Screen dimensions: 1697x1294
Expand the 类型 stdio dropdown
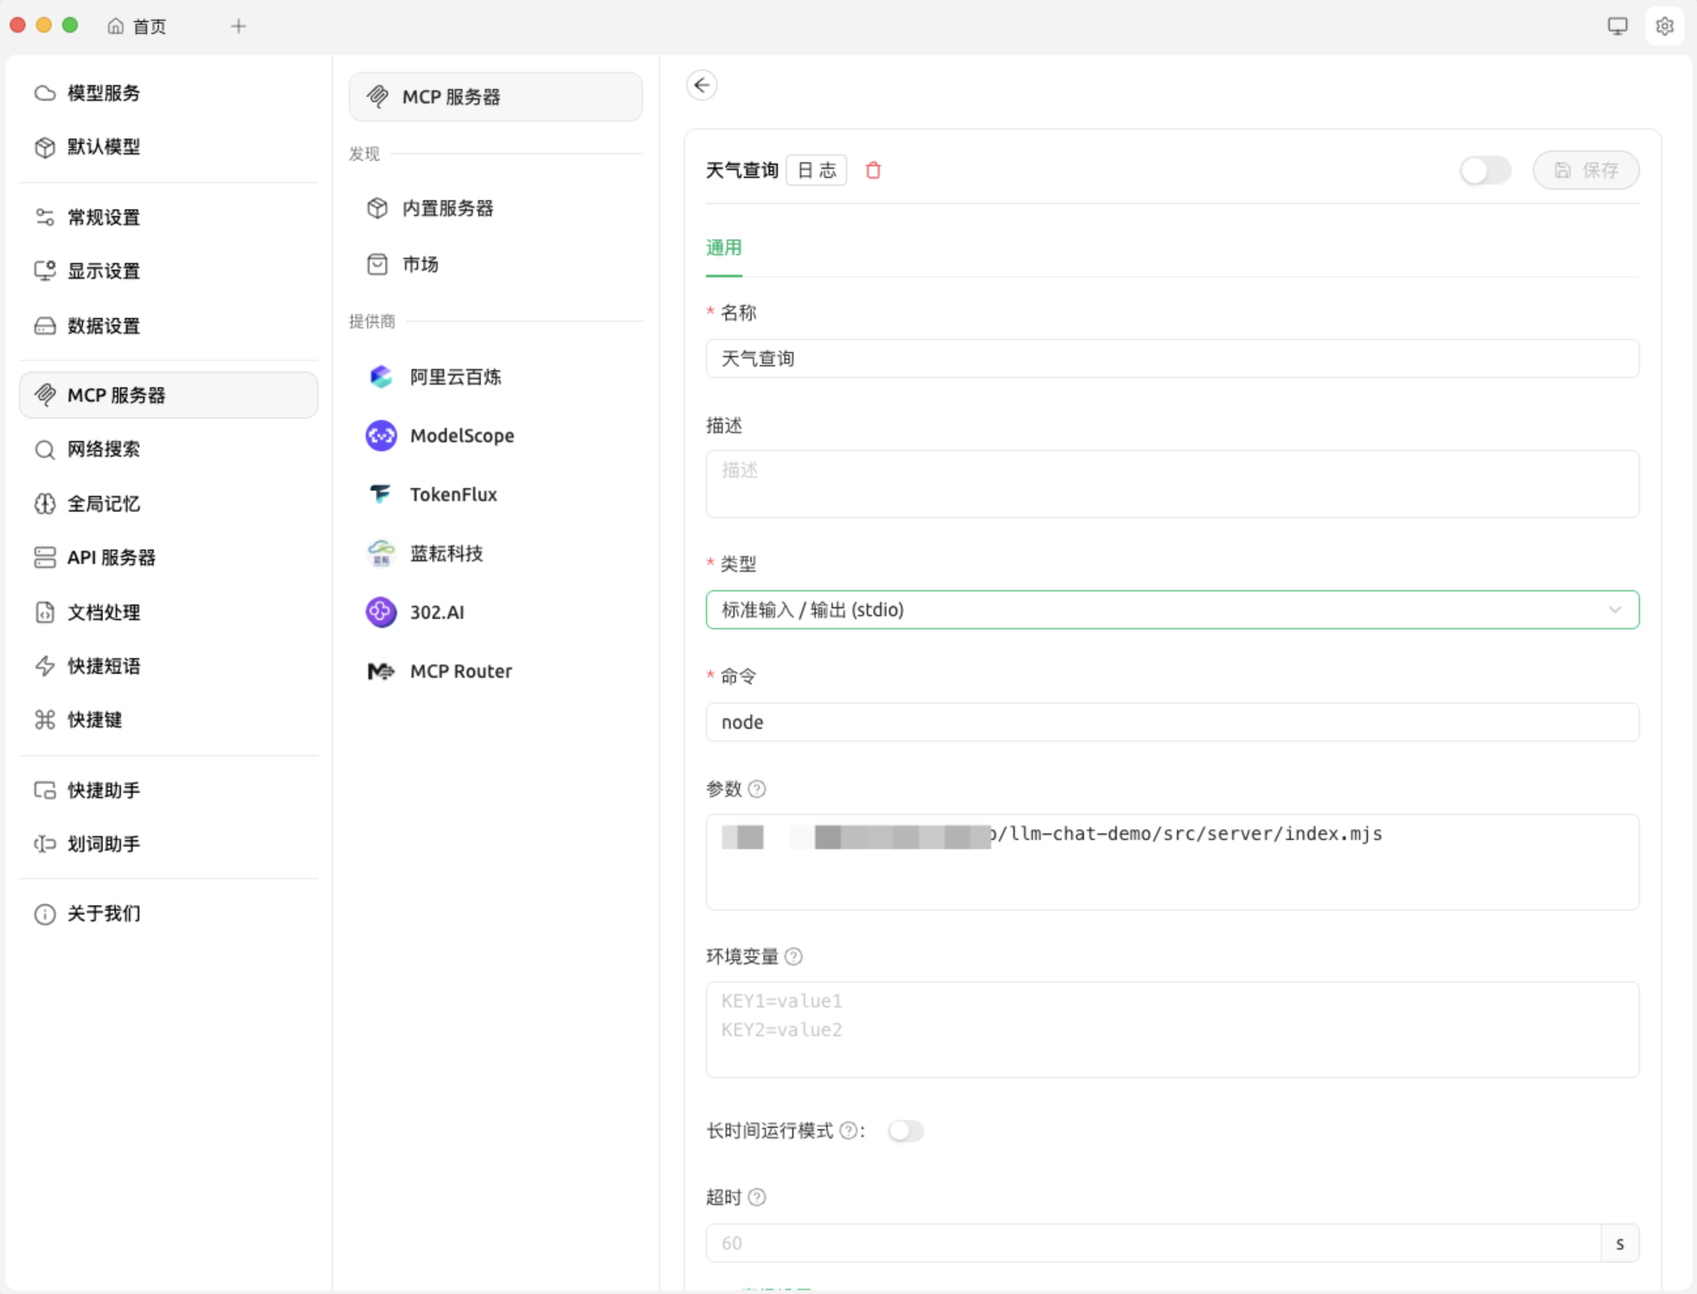point(1155,610)
